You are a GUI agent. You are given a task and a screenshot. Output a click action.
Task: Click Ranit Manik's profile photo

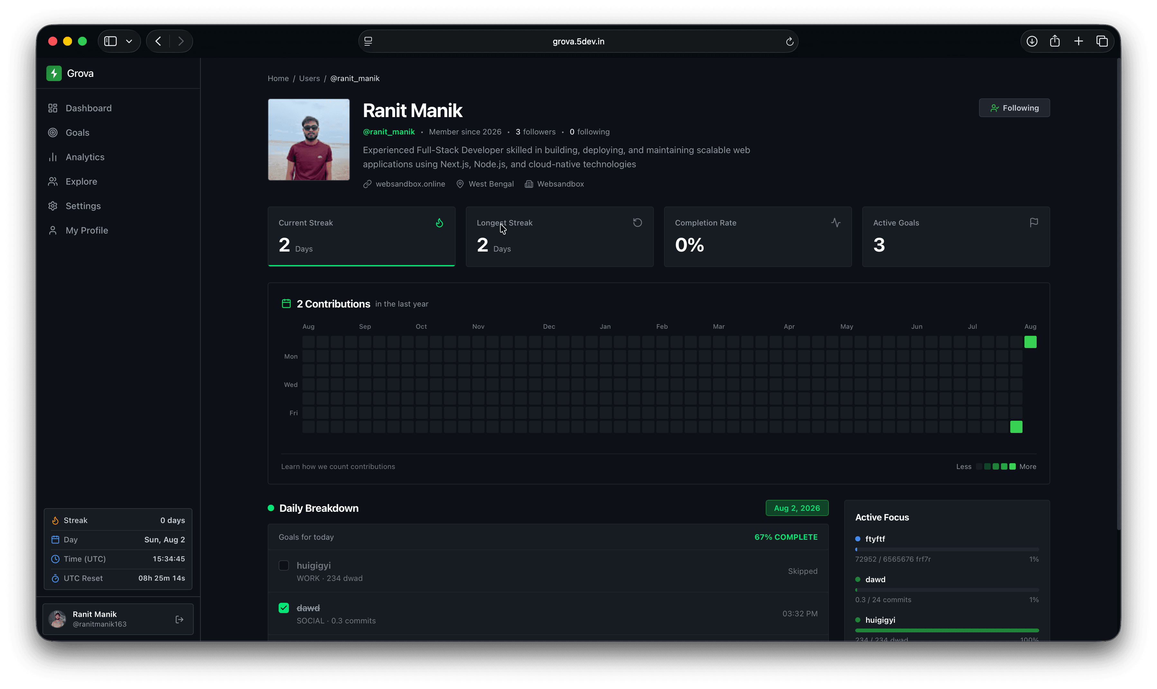(309, 140)
